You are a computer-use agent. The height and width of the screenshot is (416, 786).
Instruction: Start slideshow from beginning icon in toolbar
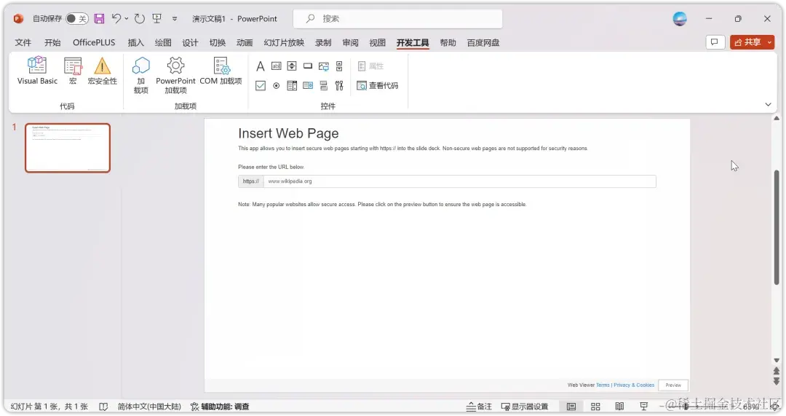(157, 18)
